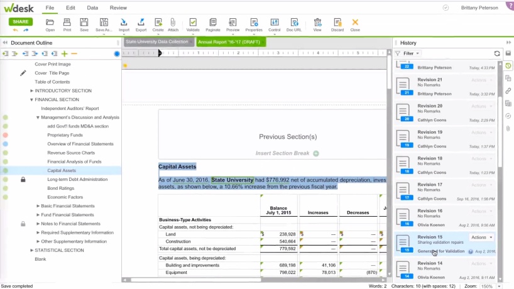This screenshot has height=289, width=514.
Task: Switch to State University Data Collection tab
Action: coord(160,41)
